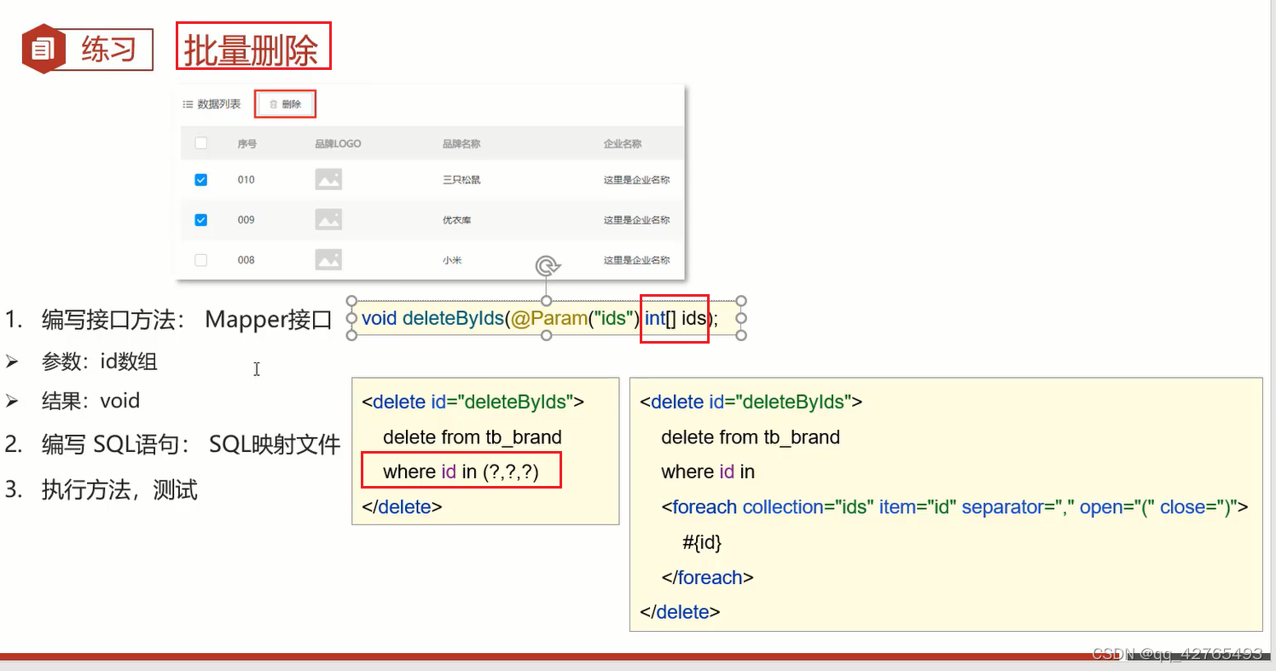The image size is (1276, 671).
Task: Uncheck the checkbox for row 010 三只松鼠
Action: click(201, 180)
